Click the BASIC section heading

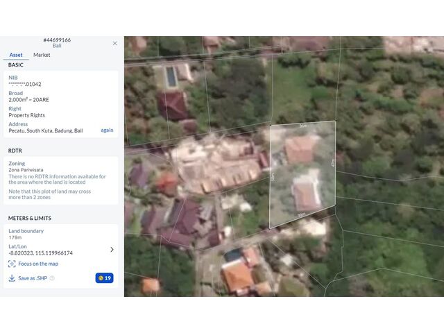[x=15, y=65]
